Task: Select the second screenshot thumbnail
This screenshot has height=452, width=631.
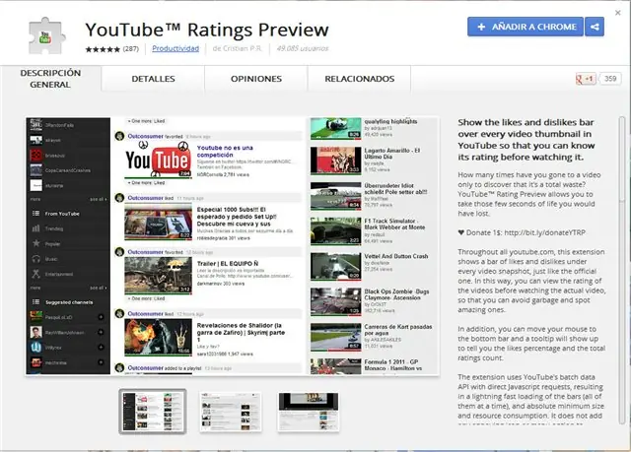Action: click(231, 412)
